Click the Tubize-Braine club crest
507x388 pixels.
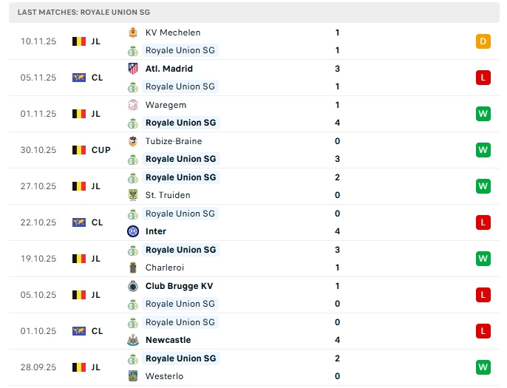tap(133, 141)
